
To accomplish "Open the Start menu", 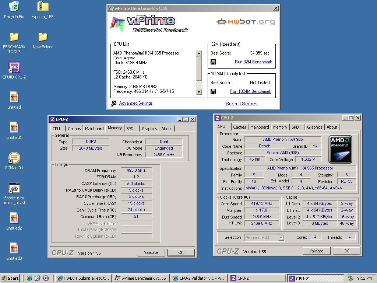I will 10,278.
